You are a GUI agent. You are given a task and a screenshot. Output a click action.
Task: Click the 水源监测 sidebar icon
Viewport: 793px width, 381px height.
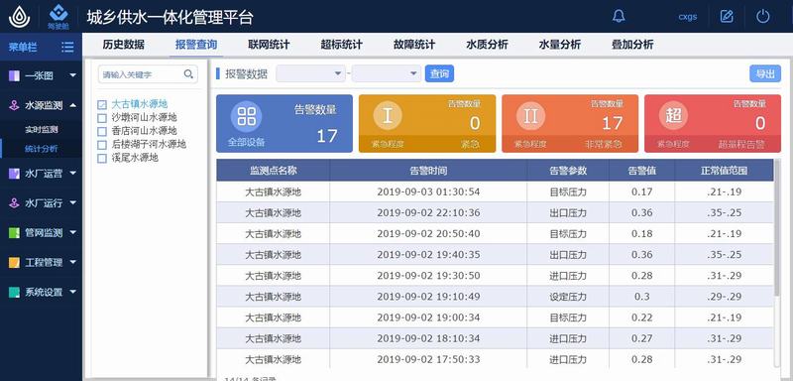tap(15, 105)
